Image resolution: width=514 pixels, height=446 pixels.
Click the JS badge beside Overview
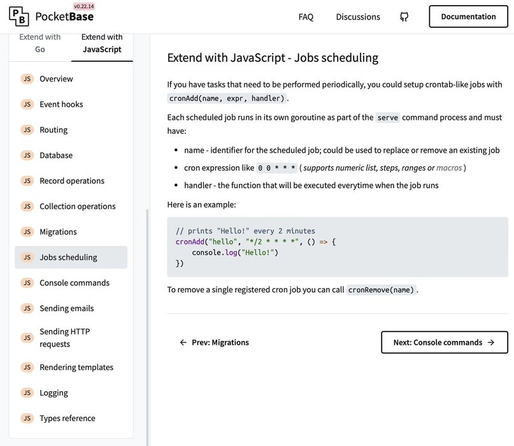pyautogui.click(x=27, y=79)
